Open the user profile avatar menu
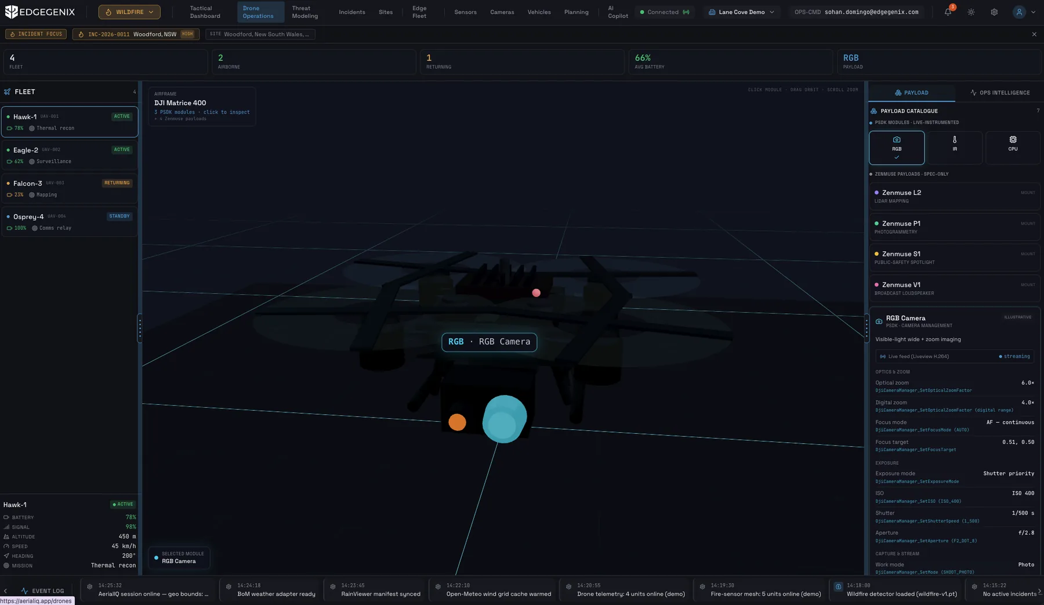The height and width of the screenshot is (605, 1044). click(x=1024, y=12)
